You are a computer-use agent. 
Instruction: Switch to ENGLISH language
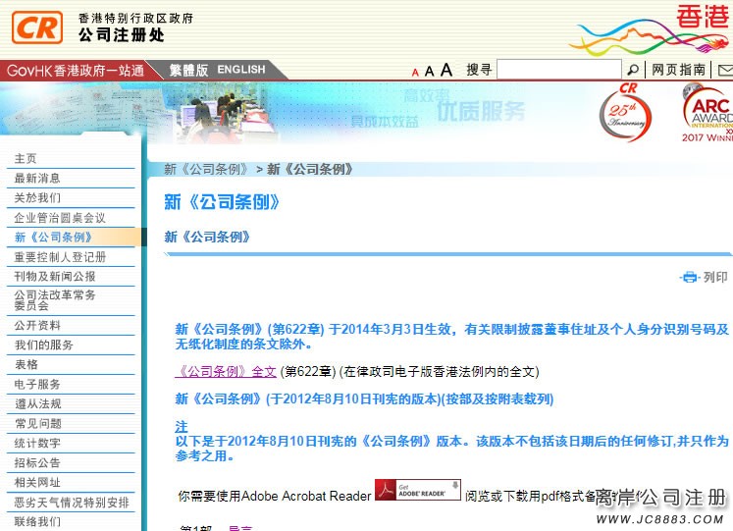[x=241, y=70]
